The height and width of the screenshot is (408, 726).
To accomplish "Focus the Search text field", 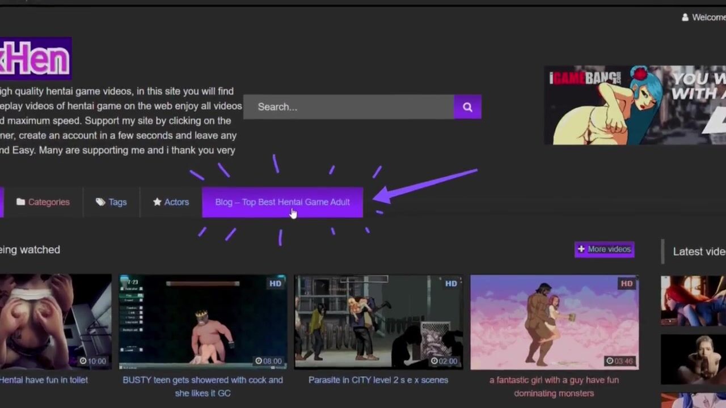I will point(348,107).
